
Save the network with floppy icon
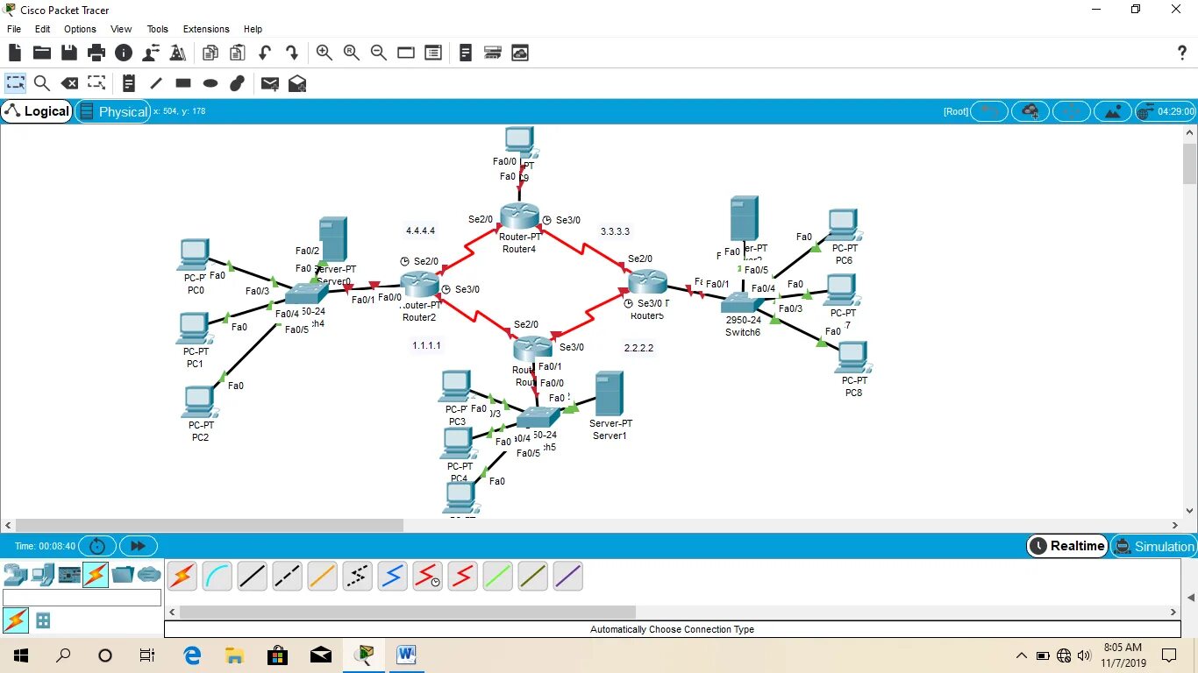click(x=68, y=53)
